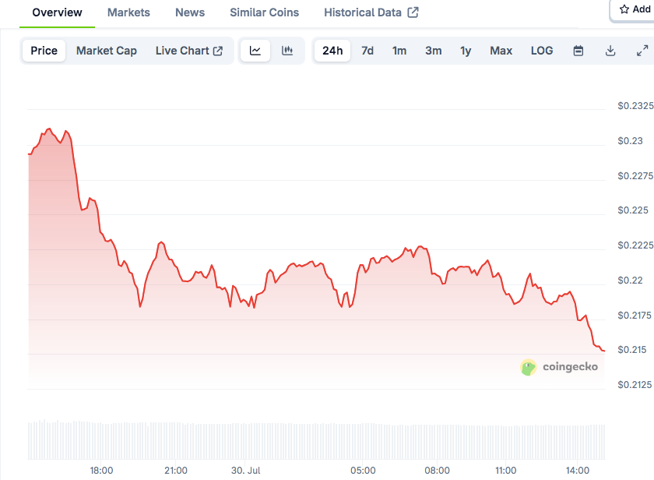Select the 1y time range

466,51
